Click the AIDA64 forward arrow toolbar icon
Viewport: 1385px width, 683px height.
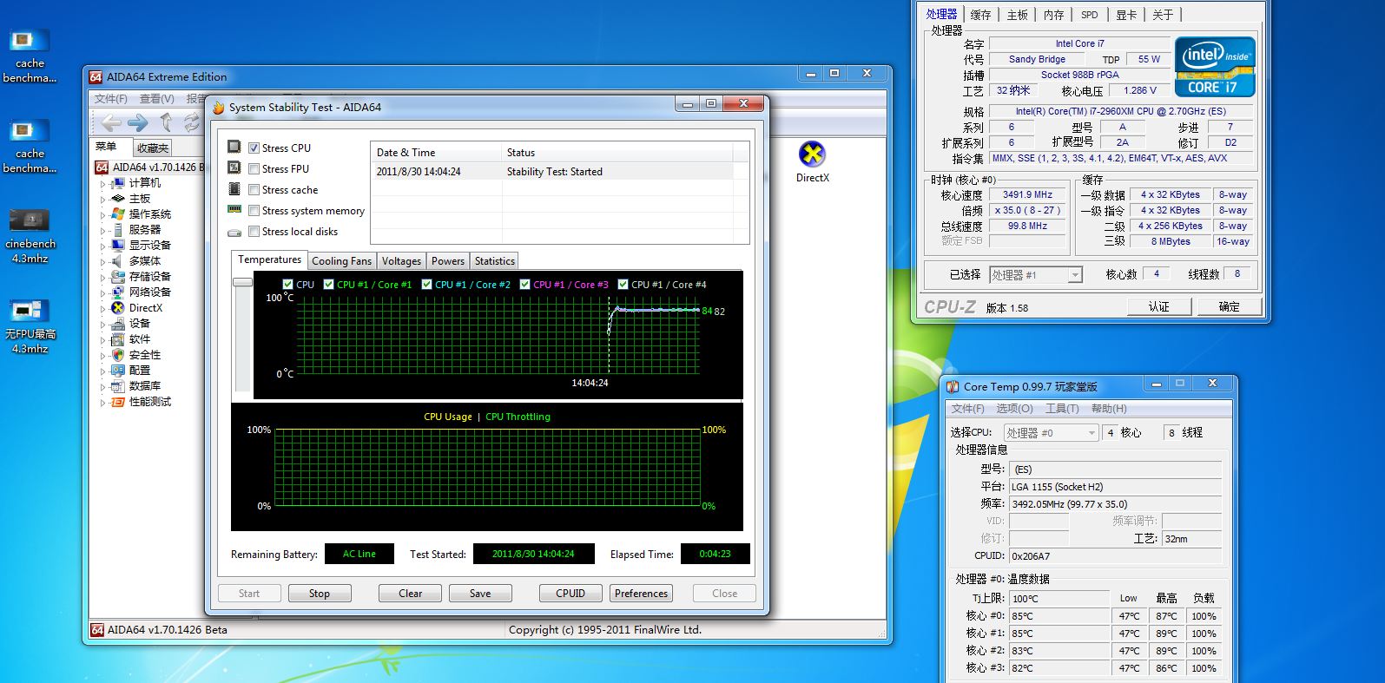tap(138, 122)
